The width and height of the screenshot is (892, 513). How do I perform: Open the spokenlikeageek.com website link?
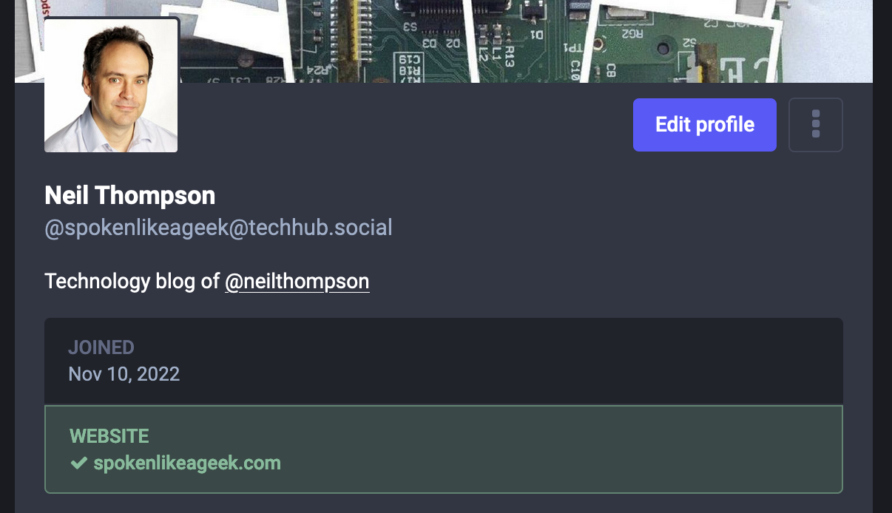point(187,463)
